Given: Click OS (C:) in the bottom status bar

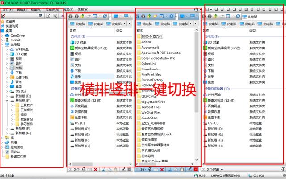Looking at the screenshot, I should 256,176.
